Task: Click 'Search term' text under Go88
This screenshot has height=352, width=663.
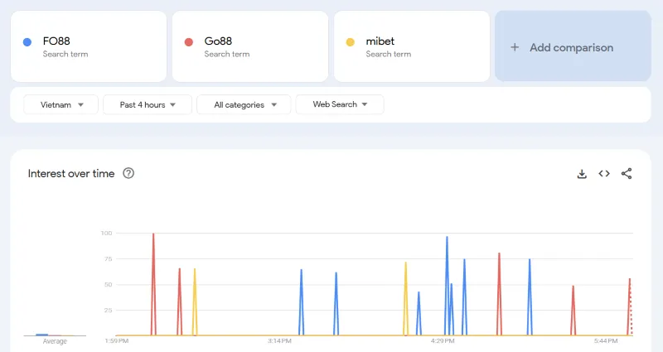Action: (x=226, y=54)
